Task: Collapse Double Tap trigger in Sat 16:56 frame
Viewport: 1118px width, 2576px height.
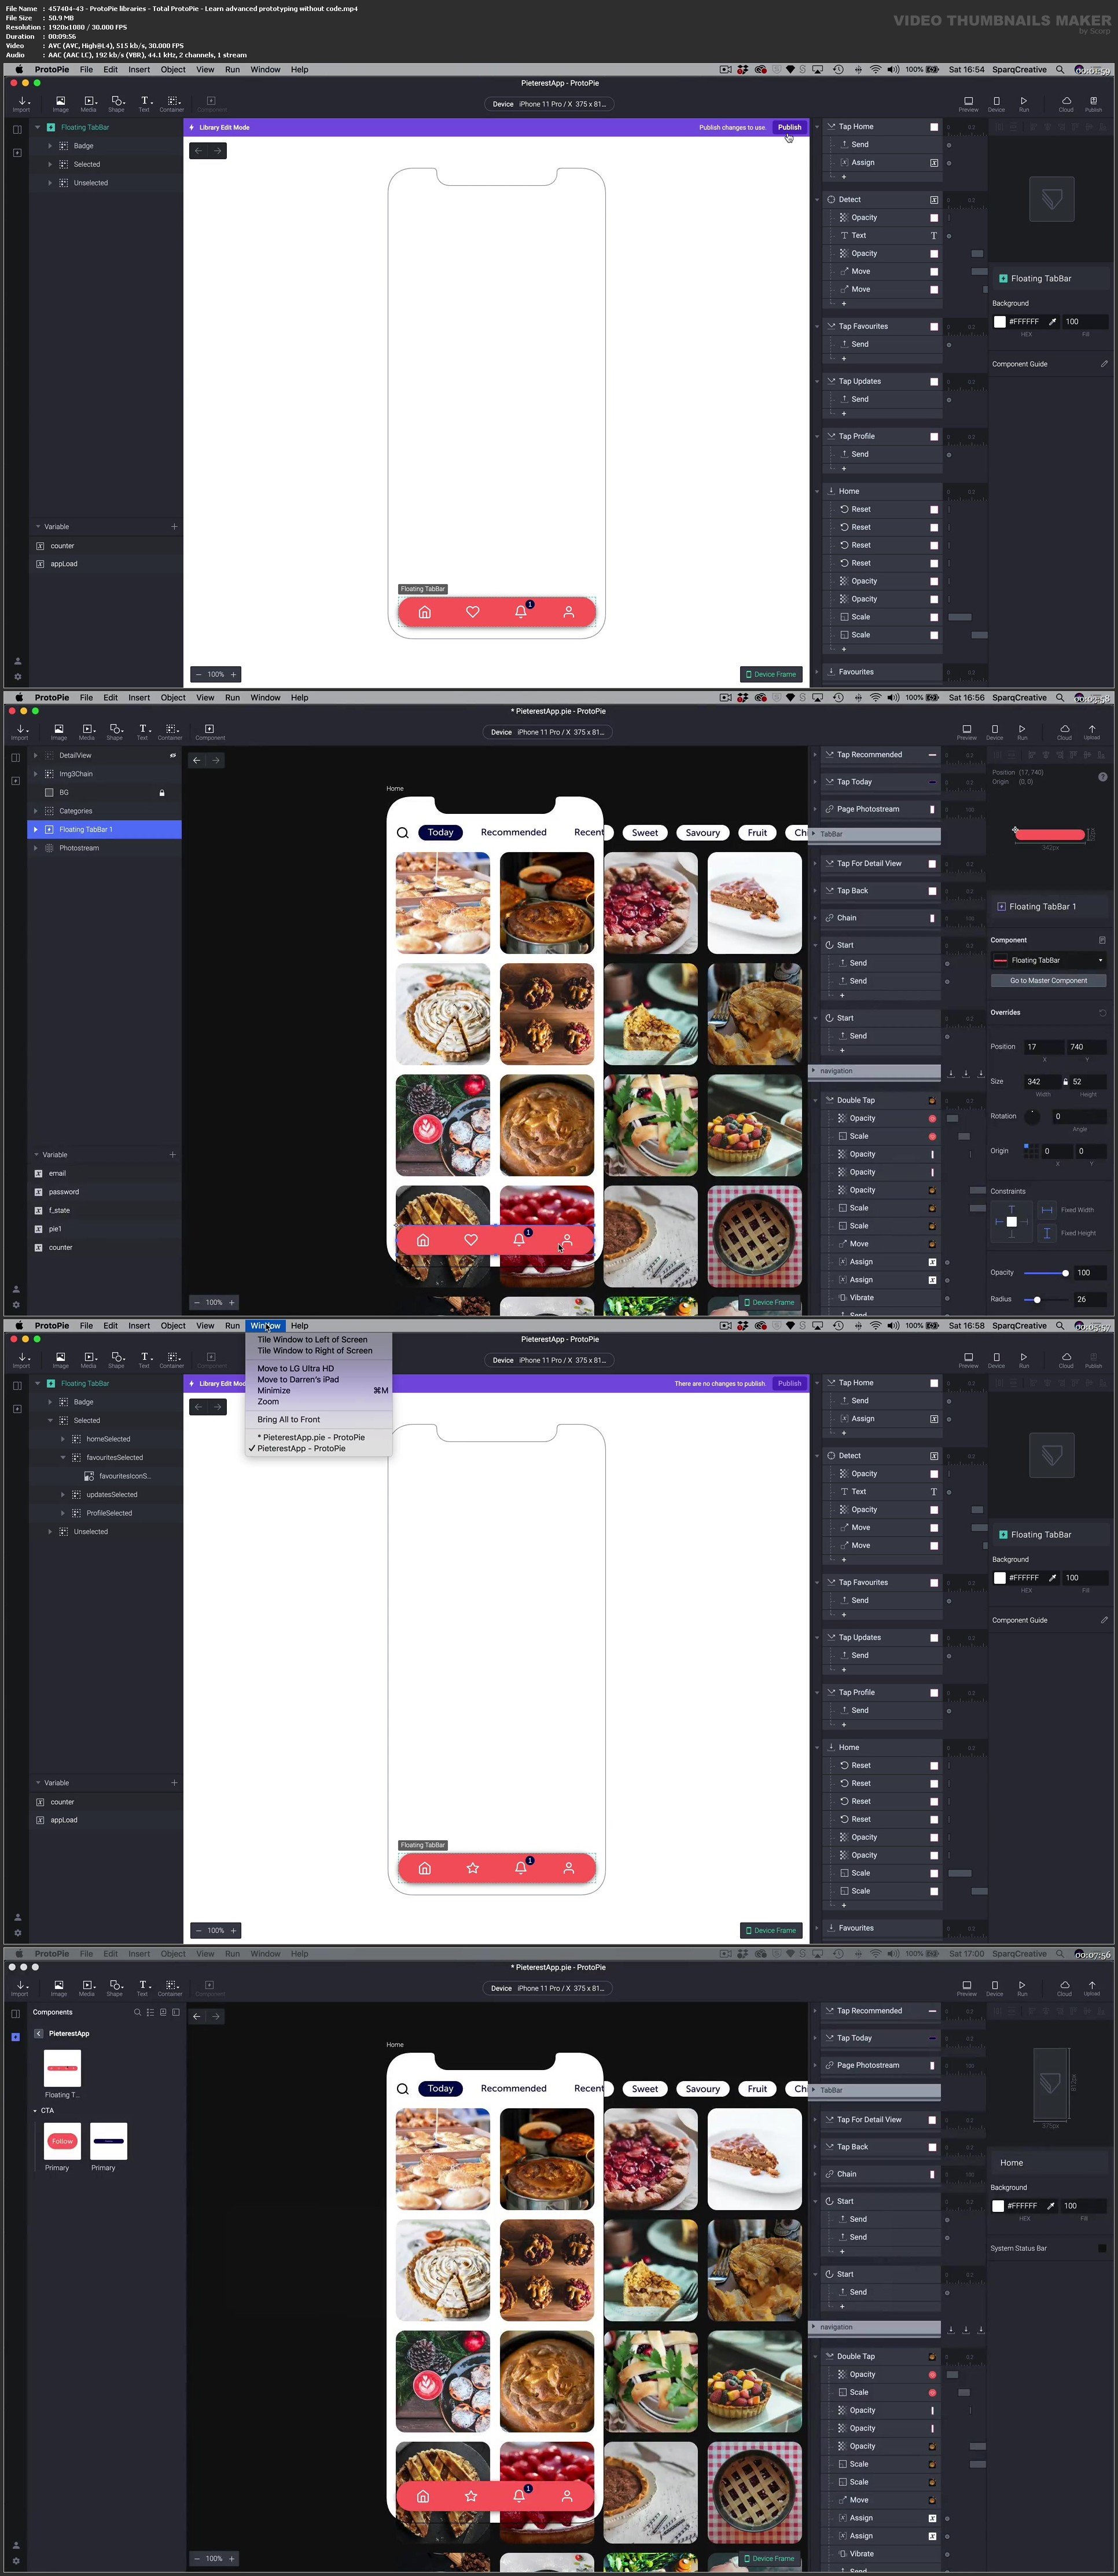Action: [815, 1100]
